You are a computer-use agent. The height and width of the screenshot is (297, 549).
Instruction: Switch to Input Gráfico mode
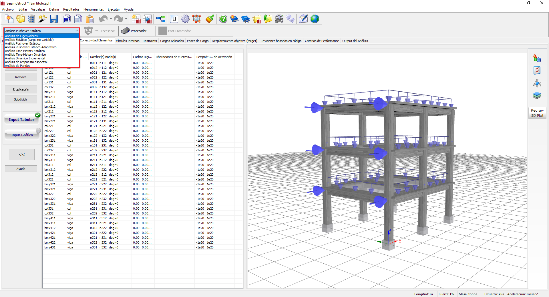(x=22, y=135)
